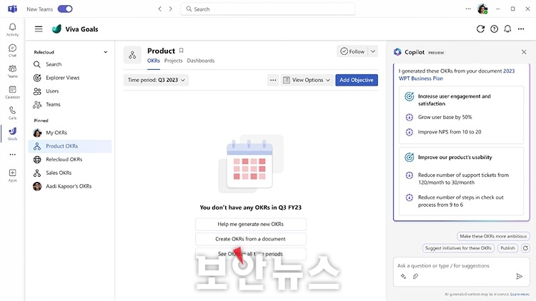
Task: Toggle the Viva Goals hamburger menu
Action: (39, 29)
